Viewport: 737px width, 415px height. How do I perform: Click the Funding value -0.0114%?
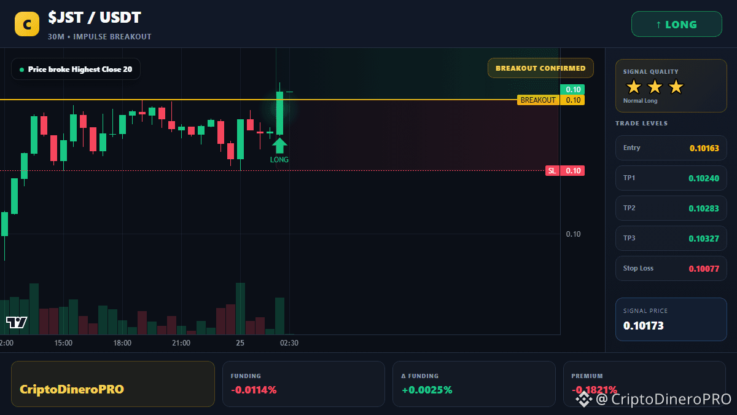[x=254, y=390]
